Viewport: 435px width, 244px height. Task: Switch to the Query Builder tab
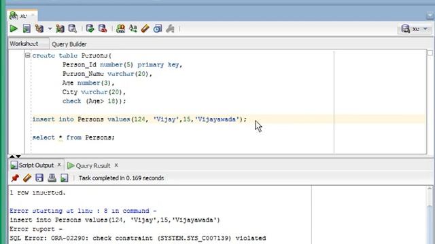[x=69, y=44]
